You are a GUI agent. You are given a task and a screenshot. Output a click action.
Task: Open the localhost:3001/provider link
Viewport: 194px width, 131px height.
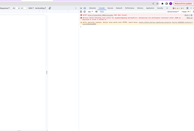[x=100, y=15]
